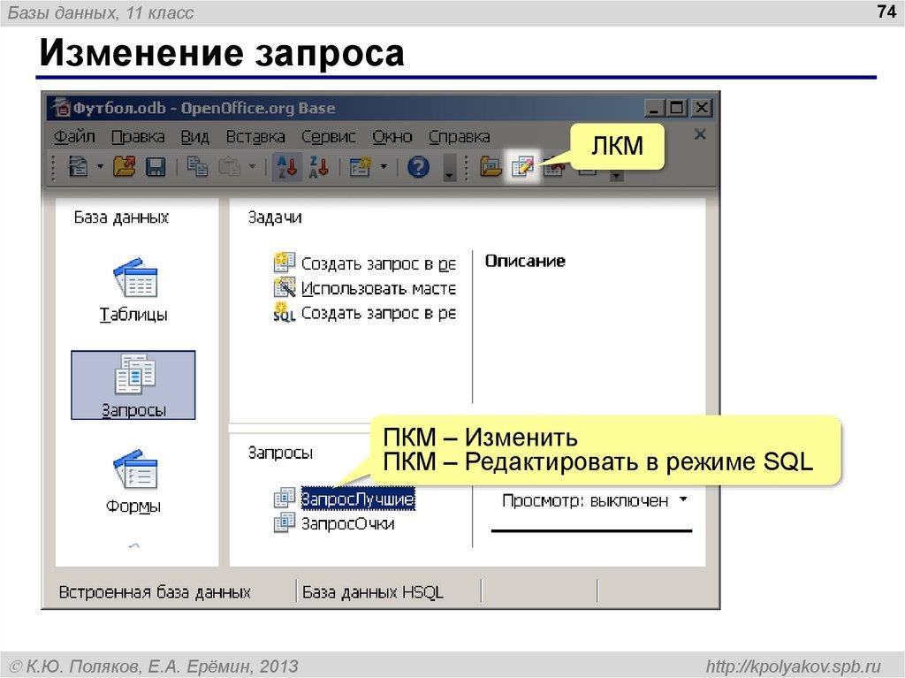Image resolution: width=905 pixels, height=678 pixels.
Task: Open Help using the question mark icon
Action: coord(417,168)
